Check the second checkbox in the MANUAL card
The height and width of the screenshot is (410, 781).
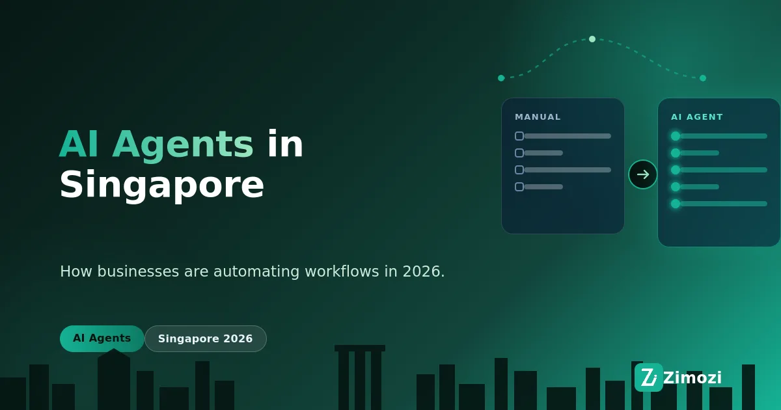519,153
